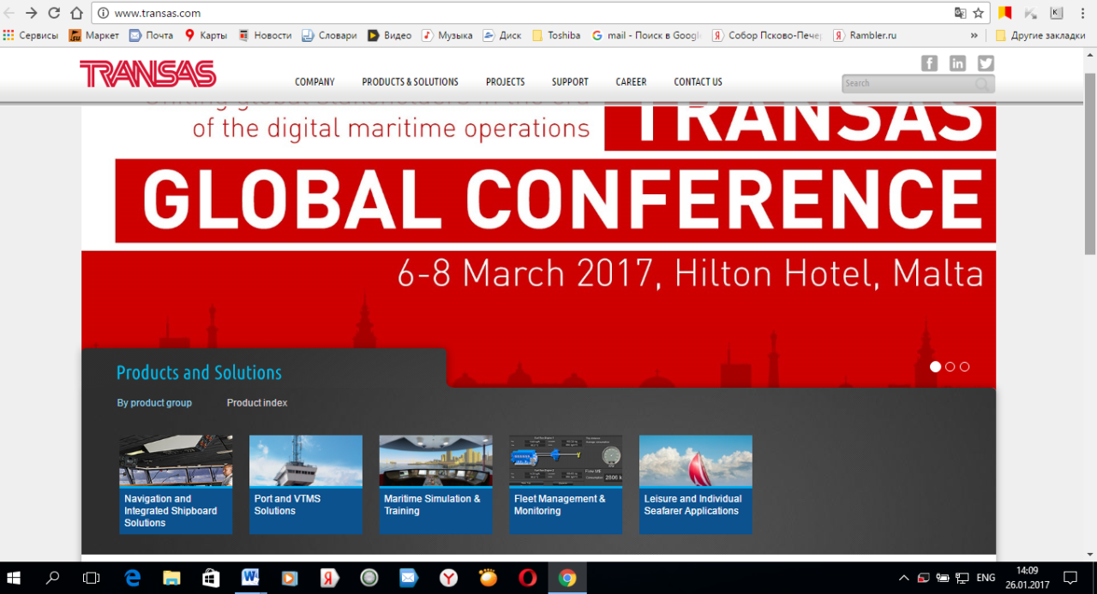1097x594 pixels.
Task: Switch to the By product group tab
Action: pyautogui.click(x=154, y=403)
